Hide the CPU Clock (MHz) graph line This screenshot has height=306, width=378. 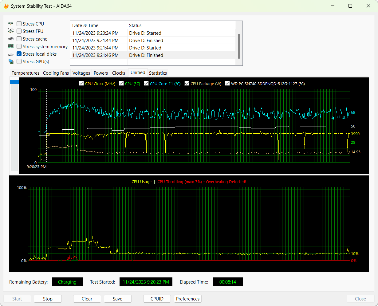(81, 84)
